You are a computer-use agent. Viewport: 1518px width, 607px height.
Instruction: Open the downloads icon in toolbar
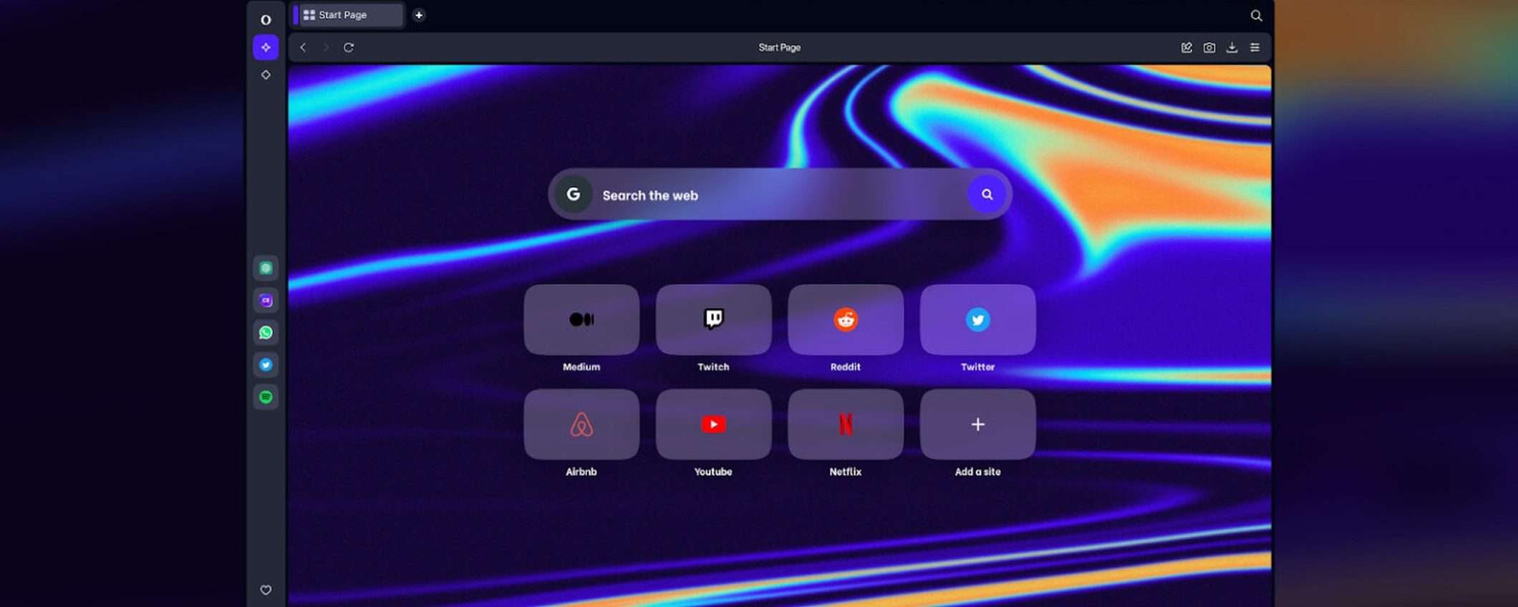pos(1232,47)
